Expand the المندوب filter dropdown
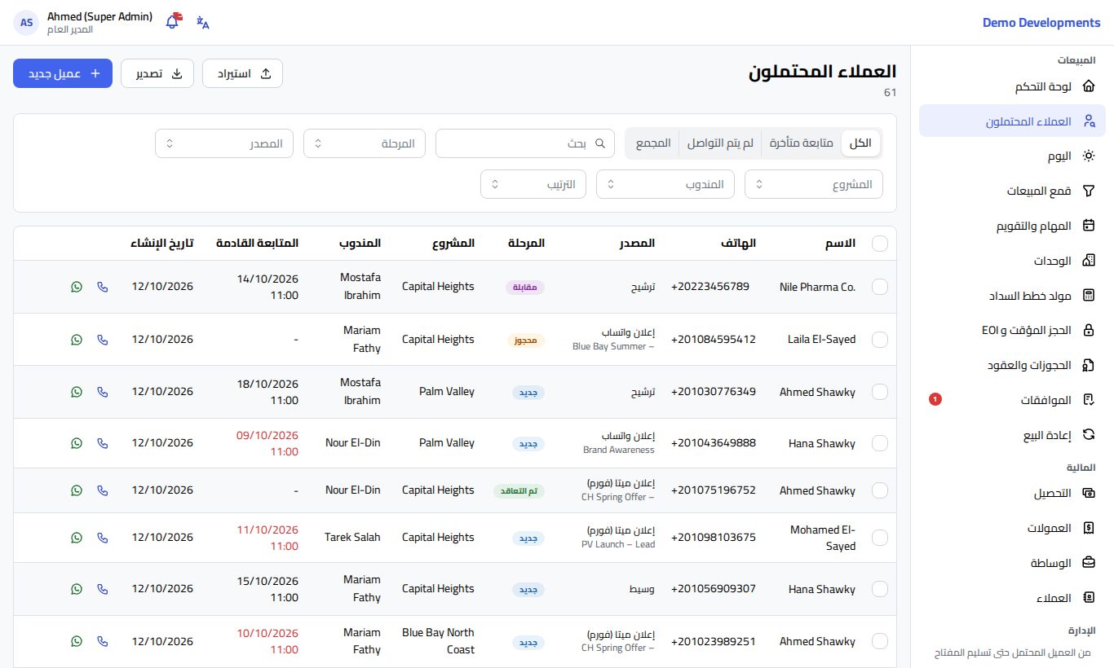The image size is (1114, 668). tap(665, 184)
